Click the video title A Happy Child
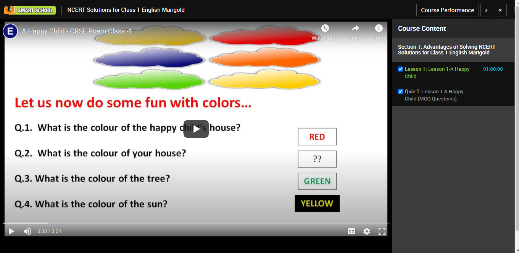This screenshot has width=519, height=253. (77, 31)
